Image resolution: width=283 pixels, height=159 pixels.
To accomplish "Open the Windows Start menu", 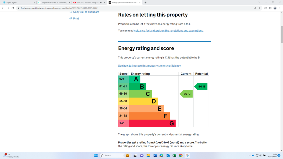I will point(96,155).
